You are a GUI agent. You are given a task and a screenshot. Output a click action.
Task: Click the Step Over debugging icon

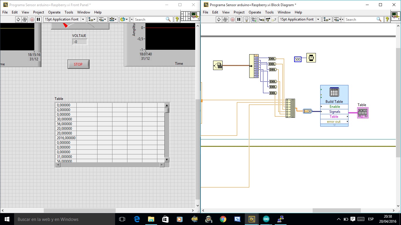click(x=268, y=19)
